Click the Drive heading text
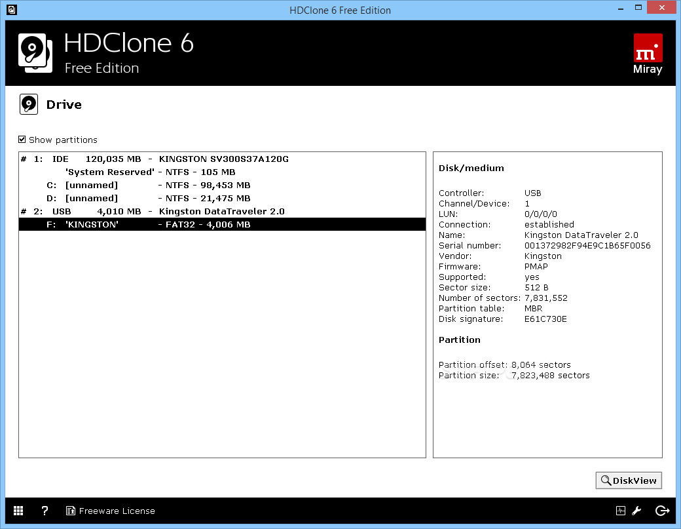This screenshot has width=681, height=529. (64, 105)
